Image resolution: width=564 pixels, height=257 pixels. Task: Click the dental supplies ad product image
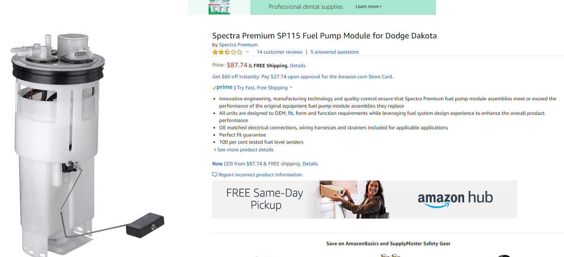[x=219, y=7]
